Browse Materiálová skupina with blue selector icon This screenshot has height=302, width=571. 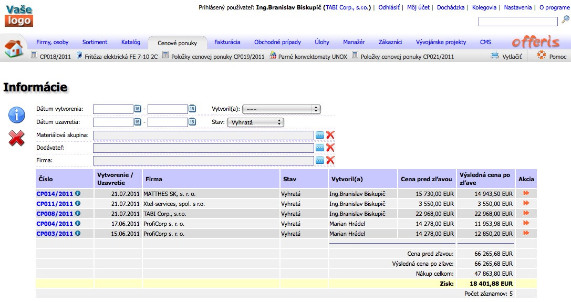coord(319,135)
